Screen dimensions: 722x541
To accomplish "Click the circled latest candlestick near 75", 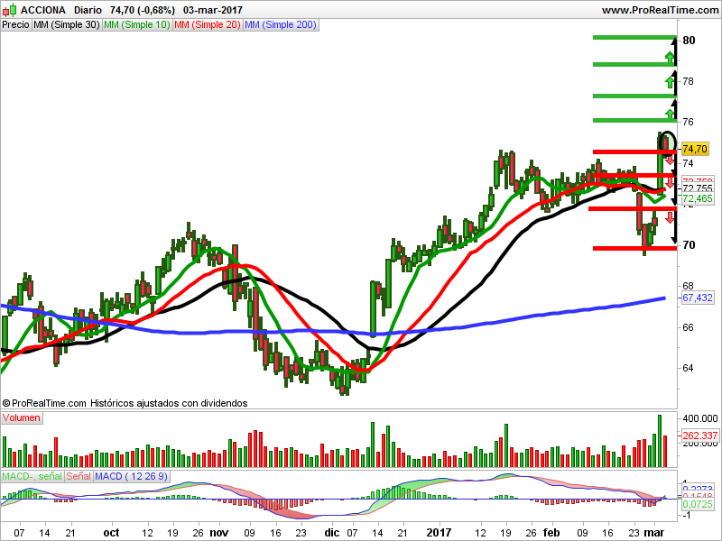I will (x=666, y=143).
